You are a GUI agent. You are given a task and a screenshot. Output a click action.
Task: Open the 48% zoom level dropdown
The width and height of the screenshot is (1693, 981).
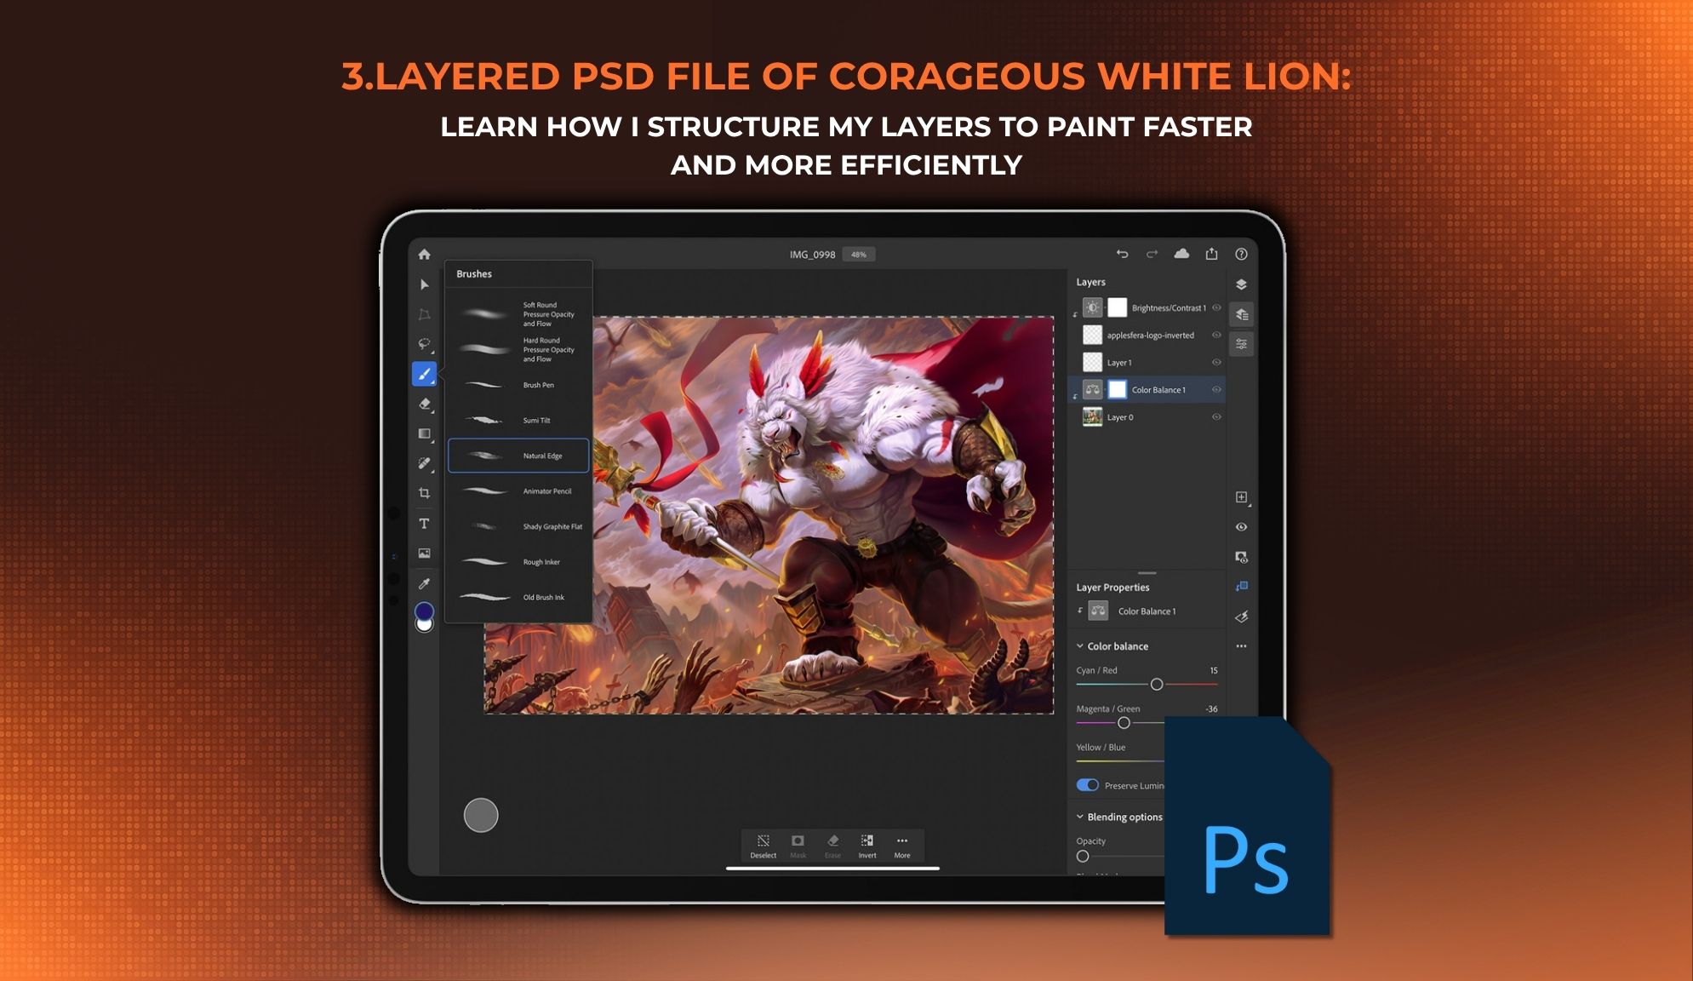859,255
